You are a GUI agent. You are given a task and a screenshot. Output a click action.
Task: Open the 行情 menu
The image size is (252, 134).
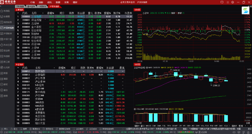pyautogui.click(x=32, y=2)
